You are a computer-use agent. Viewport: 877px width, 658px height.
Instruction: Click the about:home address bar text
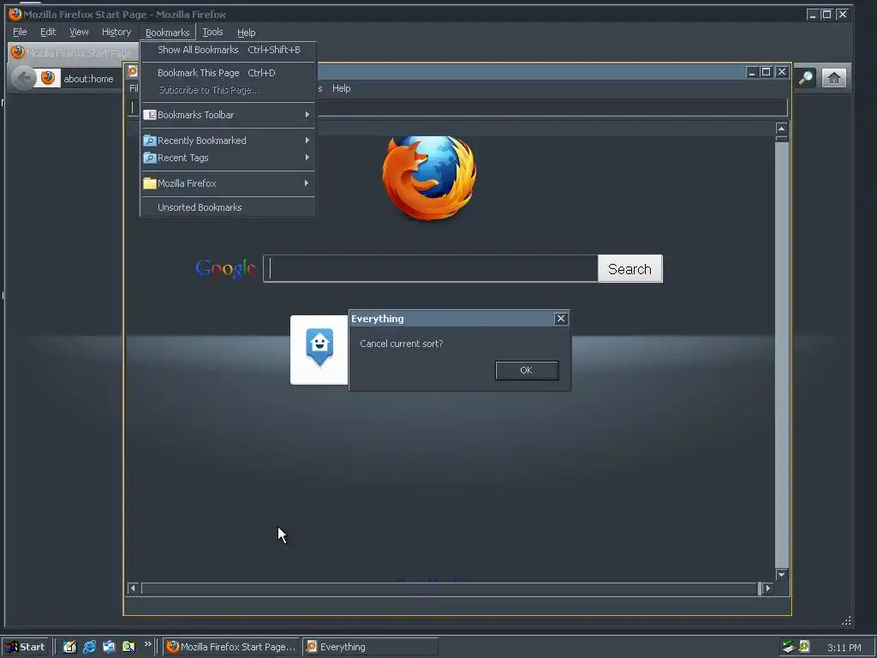point(88,79)
